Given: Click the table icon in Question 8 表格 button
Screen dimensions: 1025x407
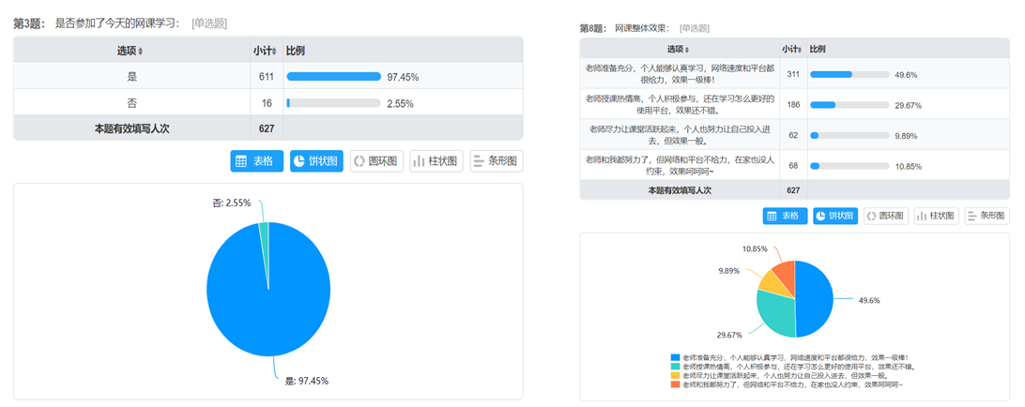Looking at the screenshot, I should (772, 217).
